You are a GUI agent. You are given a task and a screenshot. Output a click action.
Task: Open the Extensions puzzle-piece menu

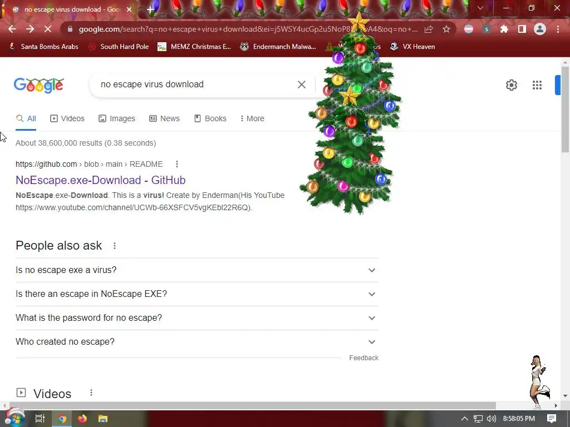coord(504,29)
